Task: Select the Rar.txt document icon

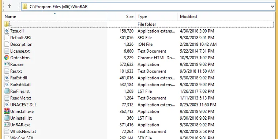Action: pyautogui.click(x=7, y=71)
